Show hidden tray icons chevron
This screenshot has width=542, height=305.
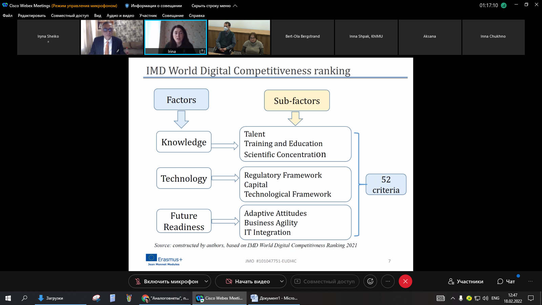pyautogui.click(x=453, y=298)
